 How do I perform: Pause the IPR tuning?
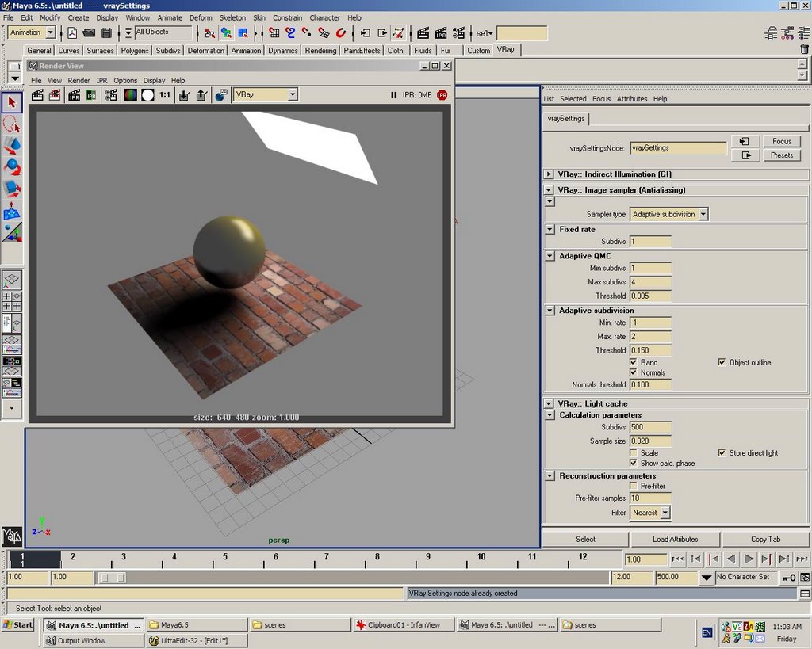pyautogui.click(x=393, y=95)
